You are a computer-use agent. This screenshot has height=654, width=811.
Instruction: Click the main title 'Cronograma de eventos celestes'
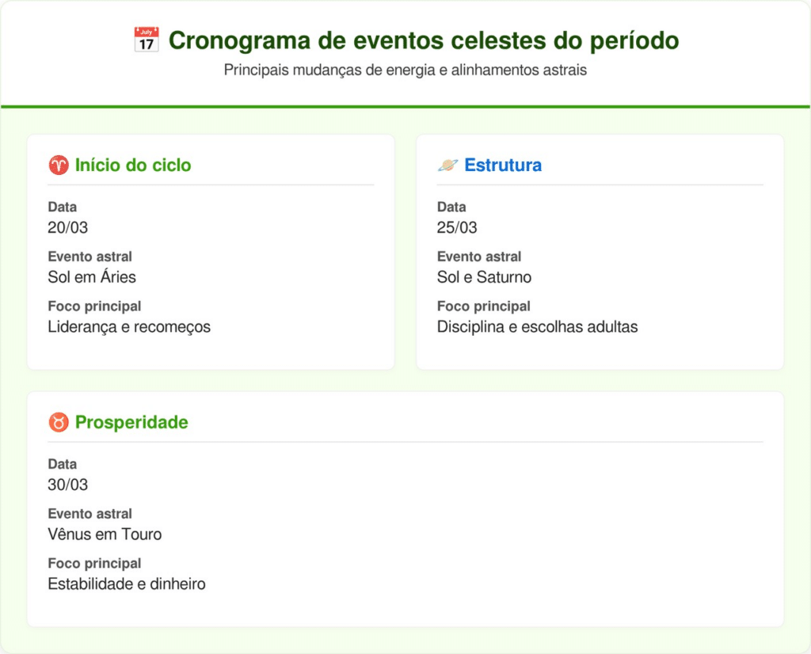point(424,40)
